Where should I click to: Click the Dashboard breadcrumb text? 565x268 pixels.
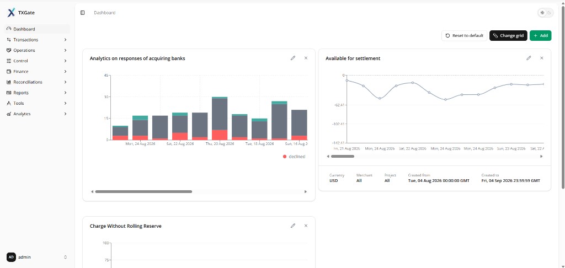(x=105, y=13)
